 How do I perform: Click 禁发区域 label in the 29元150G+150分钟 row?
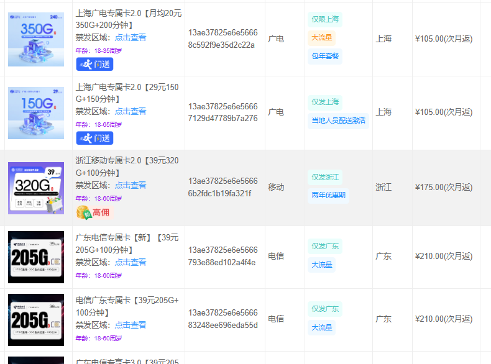[x=93, y=111]
